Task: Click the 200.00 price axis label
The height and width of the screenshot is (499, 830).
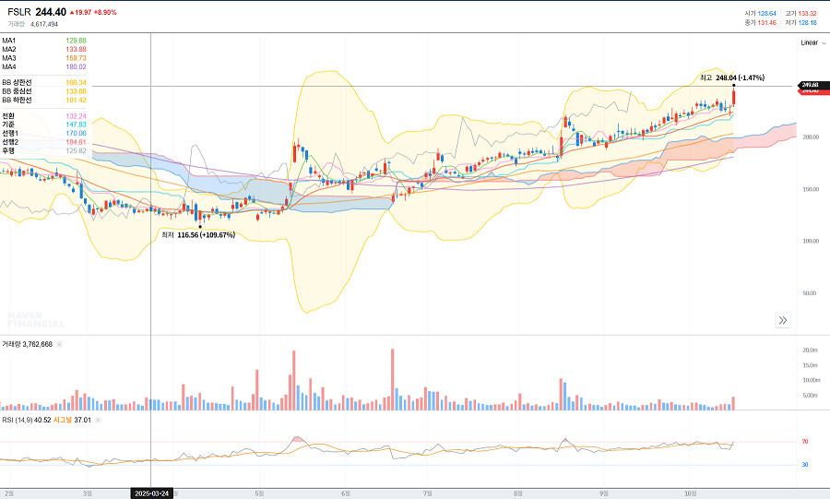Action: (811, 137)
